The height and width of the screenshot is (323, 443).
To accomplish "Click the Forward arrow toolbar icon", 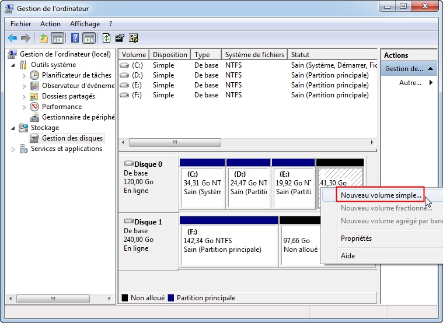I will 26,38.
